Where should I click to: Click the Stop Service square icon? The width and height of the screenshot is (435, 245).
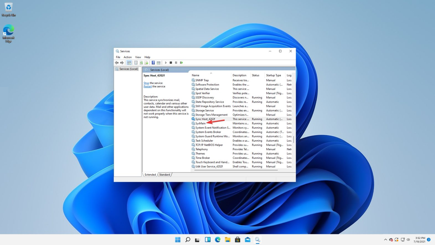(x=171, y=63)
